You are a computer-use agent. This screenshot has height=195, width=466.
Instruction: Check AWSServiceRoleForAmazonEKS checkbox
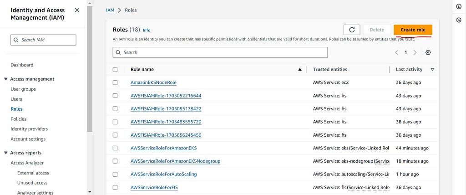pos(115,148)
